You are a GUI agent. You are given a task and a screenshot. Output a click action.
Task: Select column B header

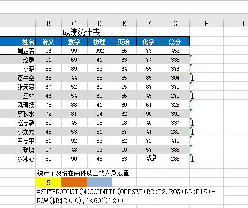(48, 23)
